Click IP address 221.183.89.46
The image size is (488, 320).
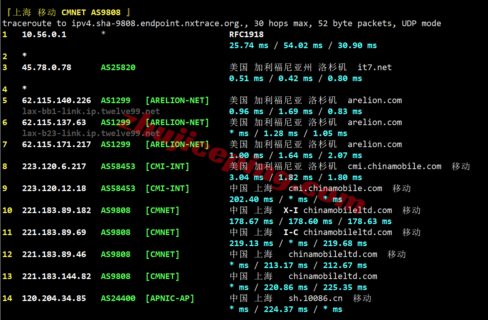tap(54, 254)
